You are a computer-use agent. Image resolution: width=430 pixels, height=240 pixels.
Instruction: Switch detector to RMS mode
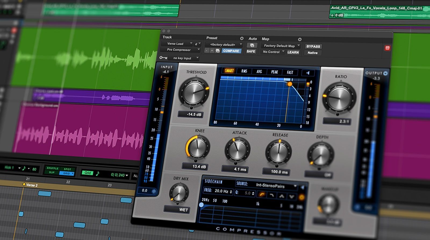pos(244,71)
